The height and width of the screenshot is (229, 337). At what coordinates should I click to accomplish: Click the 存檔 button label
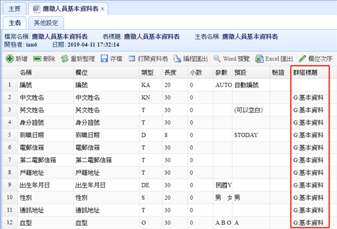tap(116, 58)
